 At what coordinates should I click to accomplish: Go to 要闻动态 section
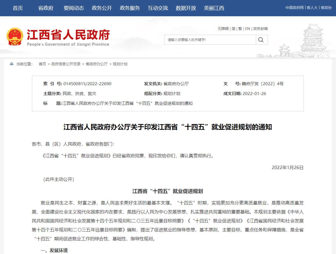[74, 8]
